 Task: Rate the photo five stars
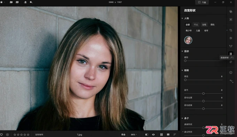28,135
